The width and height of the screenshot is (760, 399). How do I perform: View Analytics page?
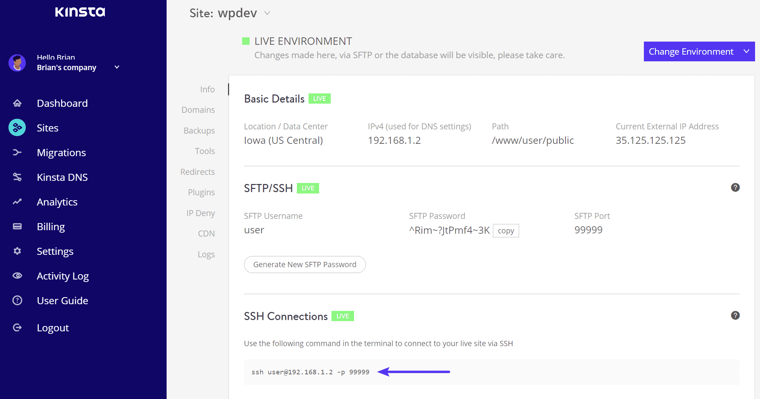tap(57, 202)
